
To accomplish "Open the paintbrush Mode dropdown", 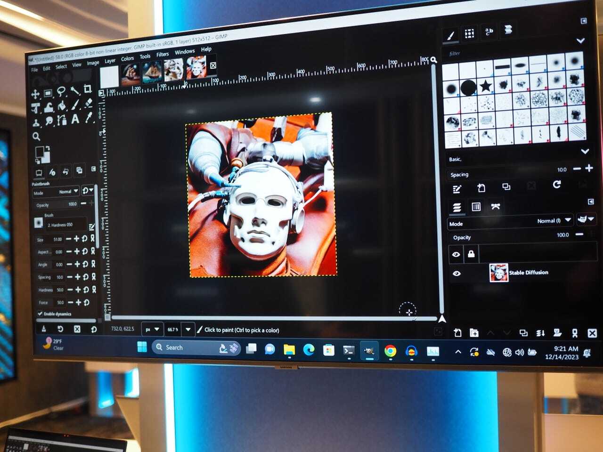I will (56, 192).
